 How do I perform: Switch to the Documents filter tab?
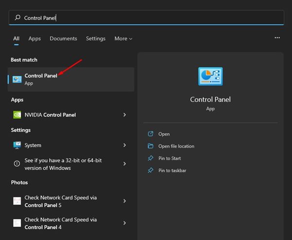click(x=63, y=39)
